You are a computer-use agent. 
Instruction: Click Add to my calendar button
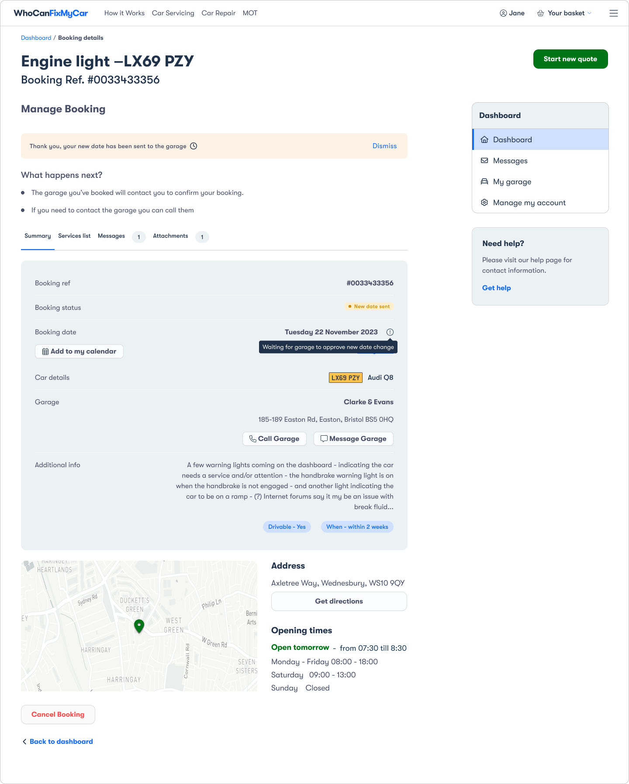click(x=79, y=351)
